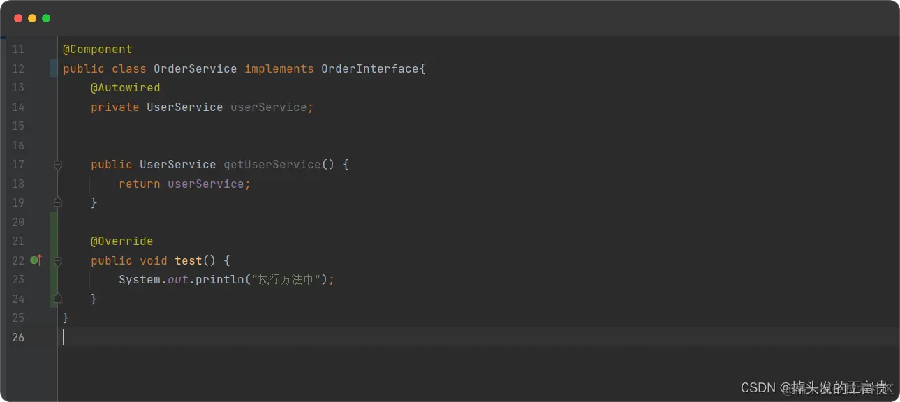Click userService in the return statement

point(206,184)
